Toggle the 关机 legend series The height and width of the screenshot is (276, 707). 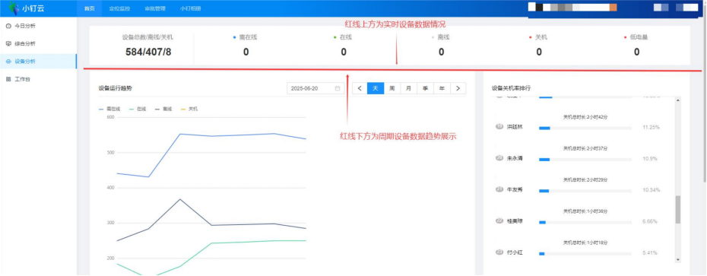coord(189,109)
